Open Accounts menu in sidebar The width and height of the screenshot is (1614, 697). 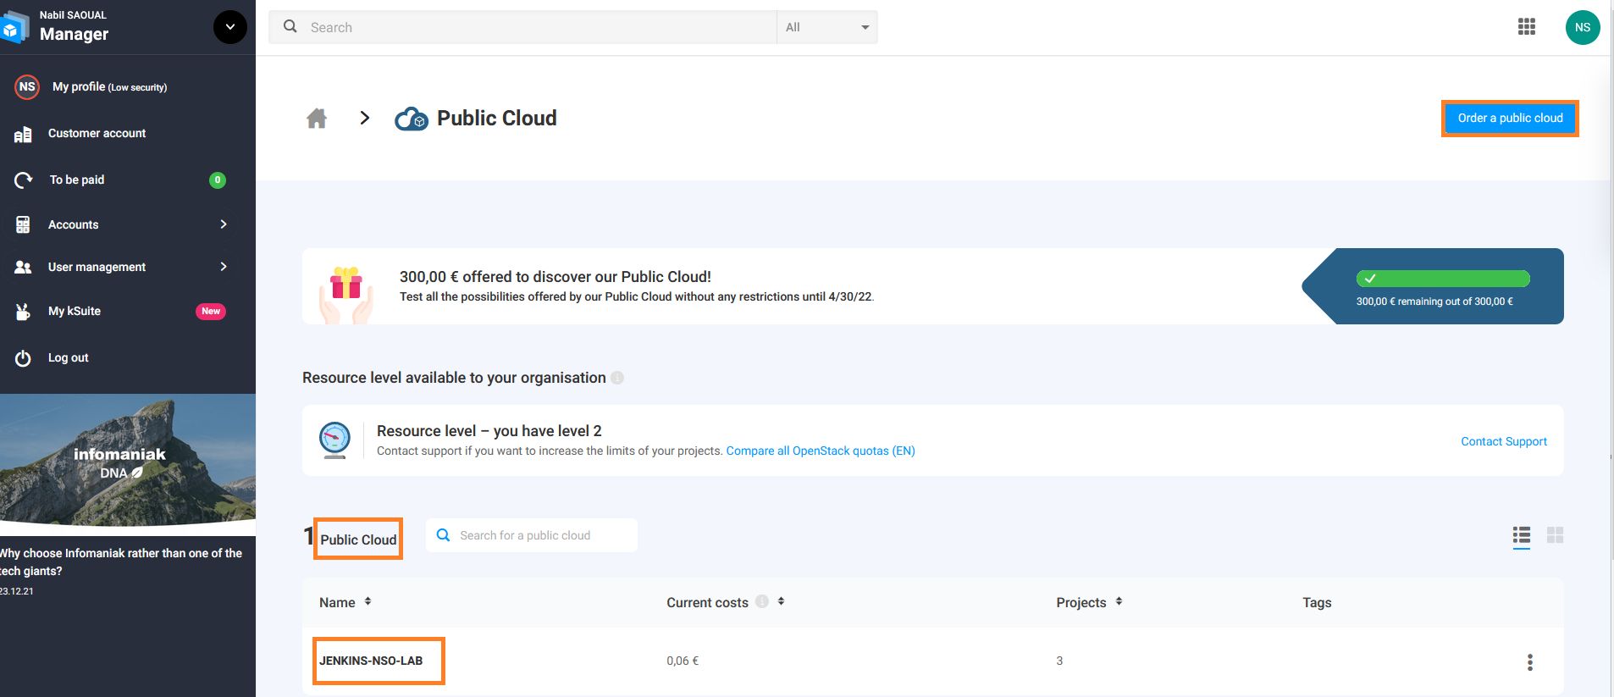pos(73,224)
